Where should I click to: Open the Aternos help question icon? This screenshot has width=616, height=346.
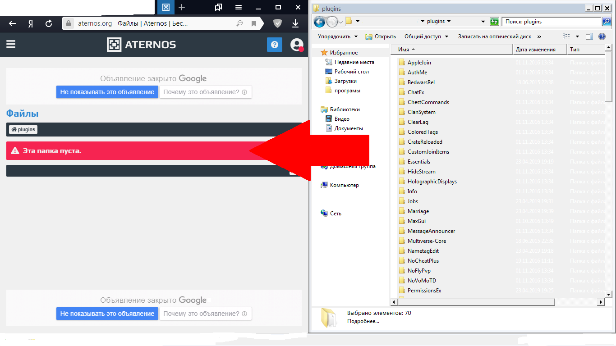pyautogui.click(x=274, y=45)
